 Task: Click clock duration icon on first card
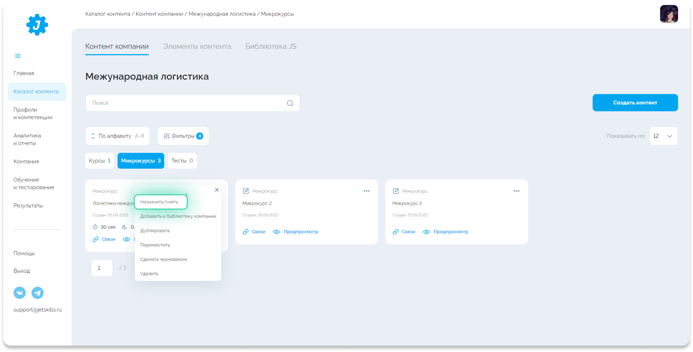click(95, 227)
